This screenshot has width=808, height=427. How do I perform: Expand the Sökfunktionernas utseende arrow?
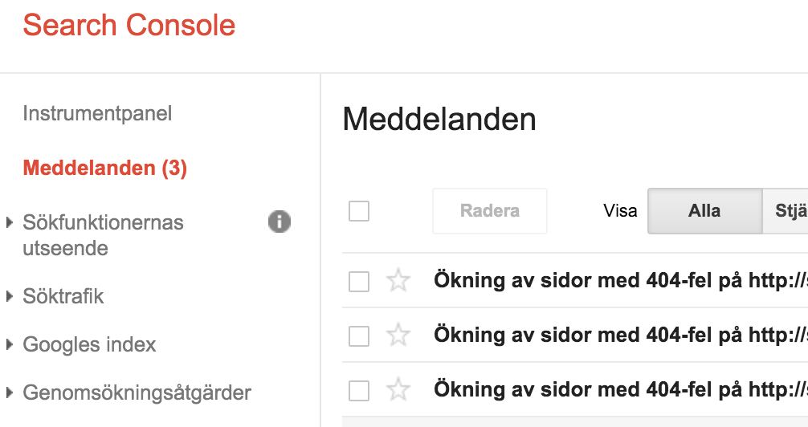point(9,222)
